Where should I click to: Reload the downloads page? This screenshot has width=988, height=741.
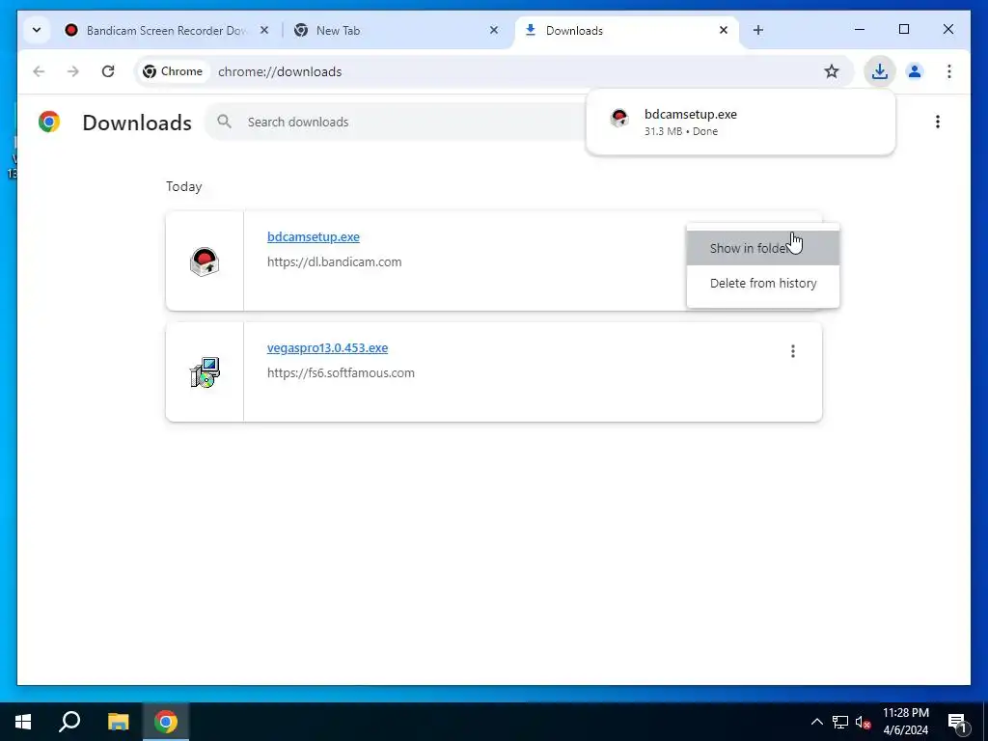pos(108,71)
